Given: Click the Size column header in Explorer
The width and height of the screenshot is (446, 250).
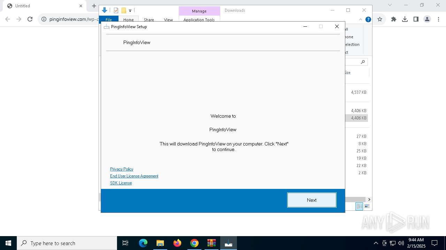Looking at the screenshot, I should pyautogui.click(x=347, y=73).
